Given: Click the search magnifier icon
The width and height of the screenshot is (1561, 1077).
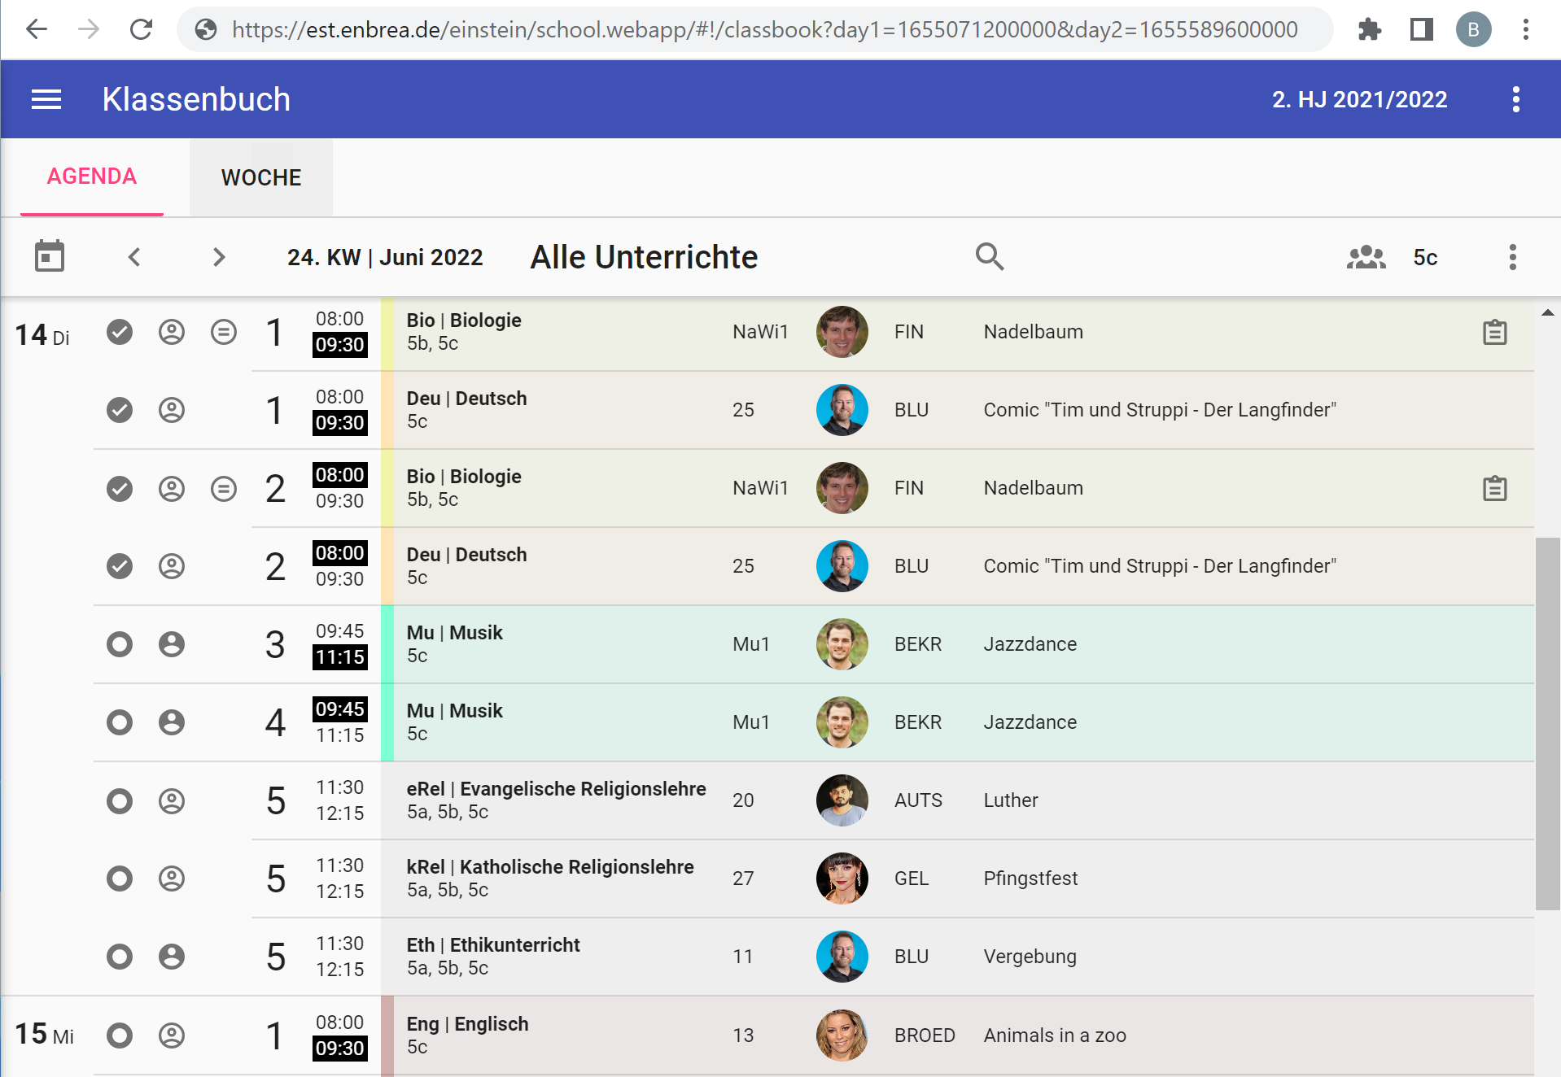Looking at the screenshot, I should tap(990, 256).
